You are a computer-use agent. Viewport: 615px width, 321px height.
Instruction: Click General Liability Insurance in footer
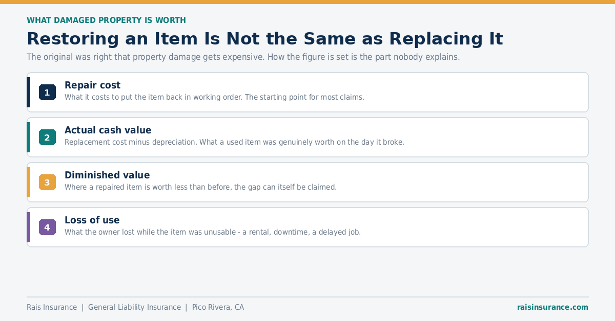click(134, 307)
